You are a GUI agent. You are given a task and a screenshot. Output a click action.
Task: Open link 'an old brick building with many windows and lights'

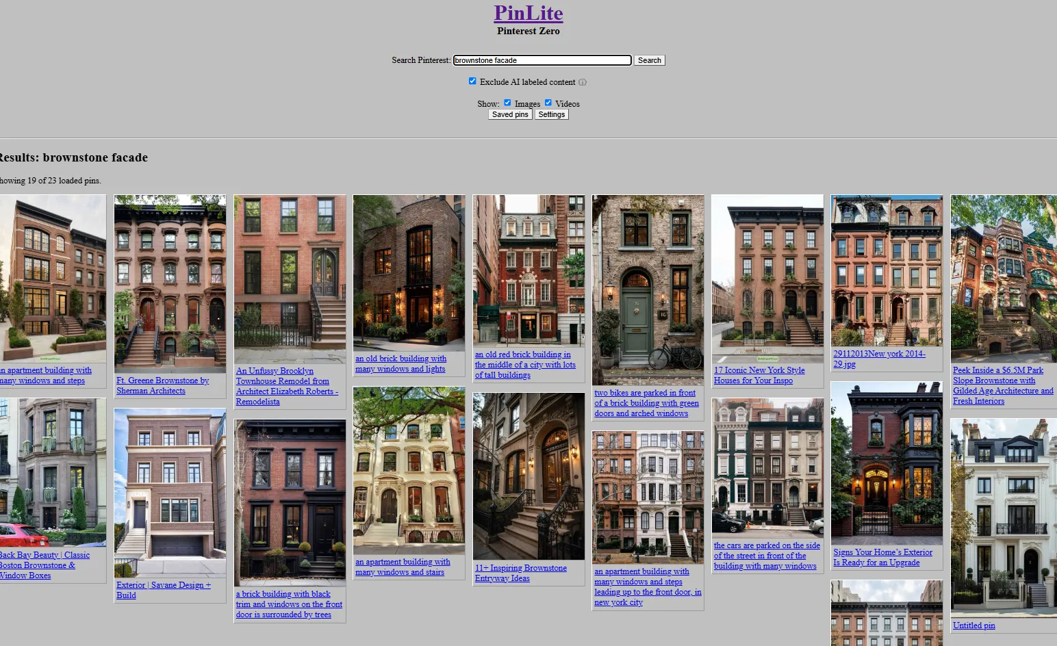(400, 363)
